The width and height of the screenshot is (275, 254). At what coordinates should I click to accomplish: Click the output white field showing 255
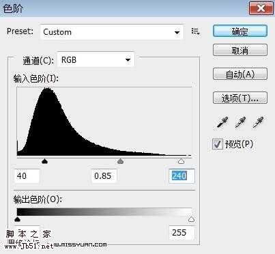[182, 233]
